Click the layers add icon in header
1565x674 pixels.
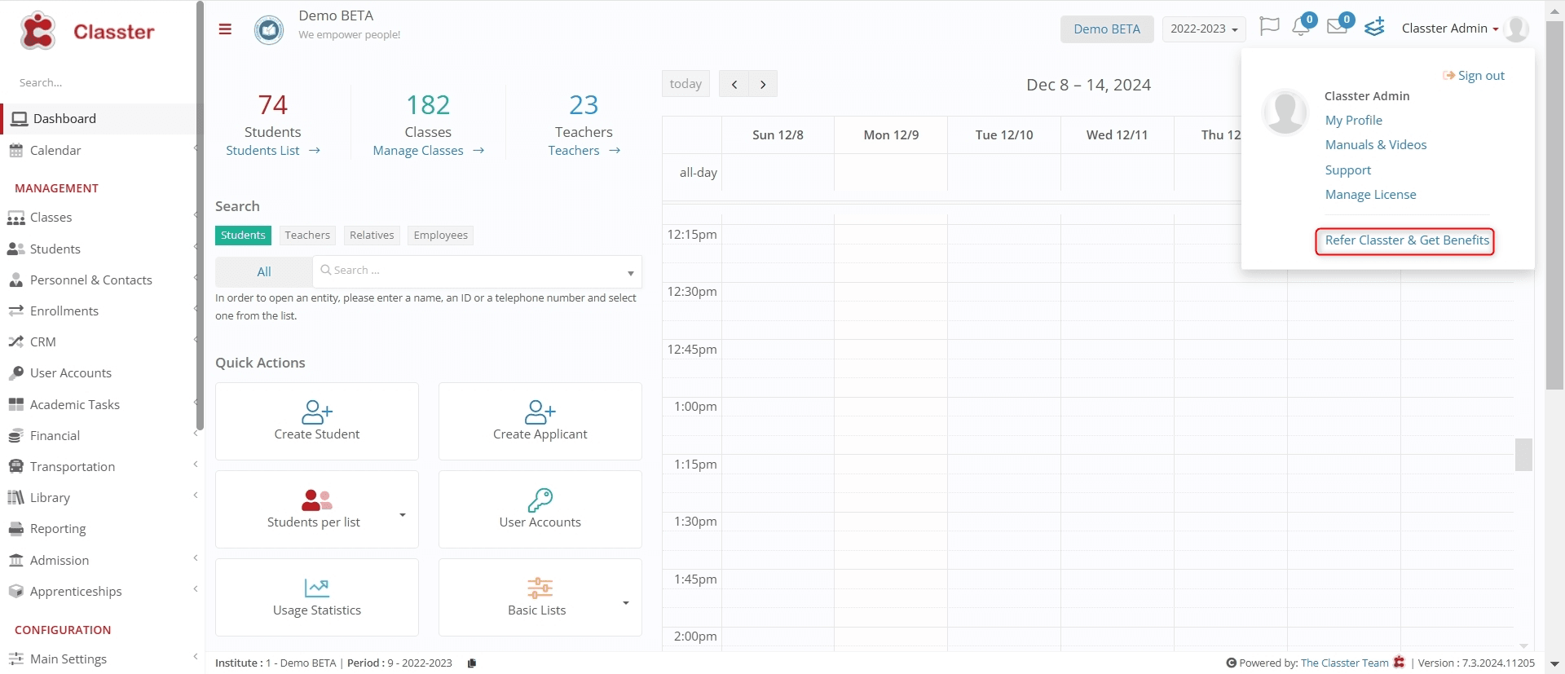pyautogui.click(x=1374, y=27)
